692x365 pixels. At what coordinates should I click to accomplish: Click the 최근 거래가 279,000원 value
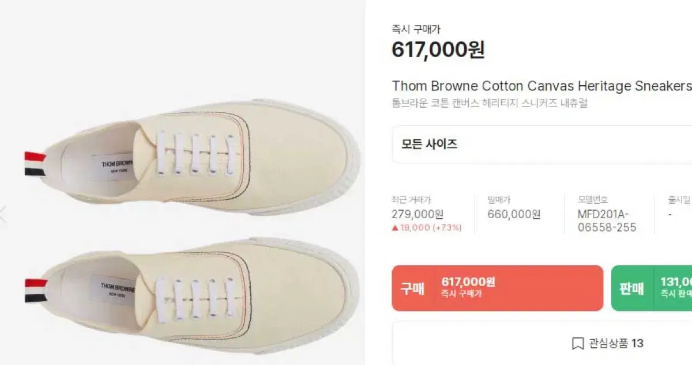418,214
